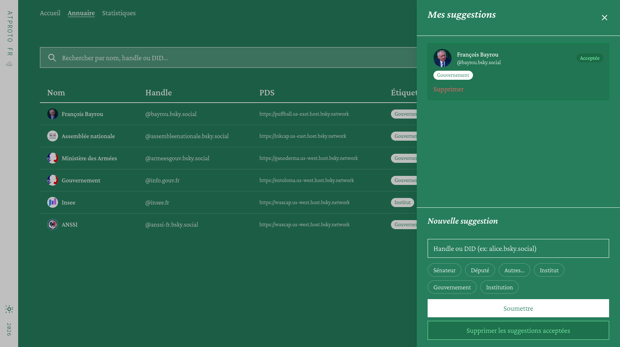
Task: Click Supprimer under François Bayrou's suggestion
Action: click(x=448, y=89)
